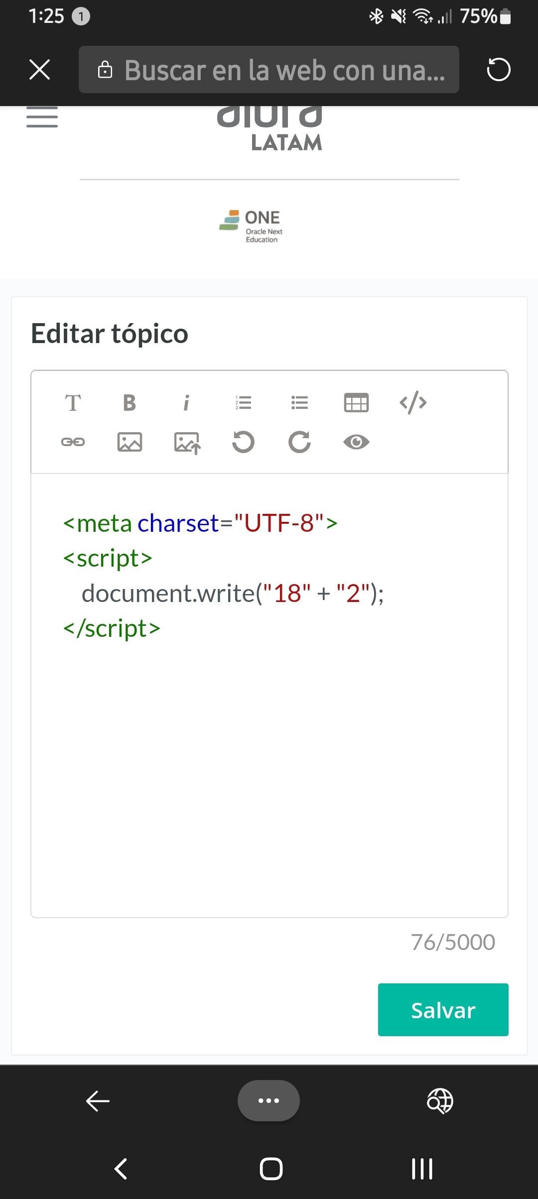Click the opening '<script>' tag line
The height and width of the screenshot is (1199, 538).
[x=108, y=558]
